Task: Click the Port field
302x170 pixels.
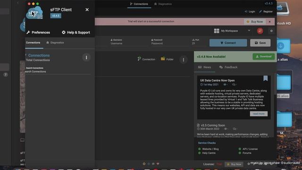Action: coord(198,43)
